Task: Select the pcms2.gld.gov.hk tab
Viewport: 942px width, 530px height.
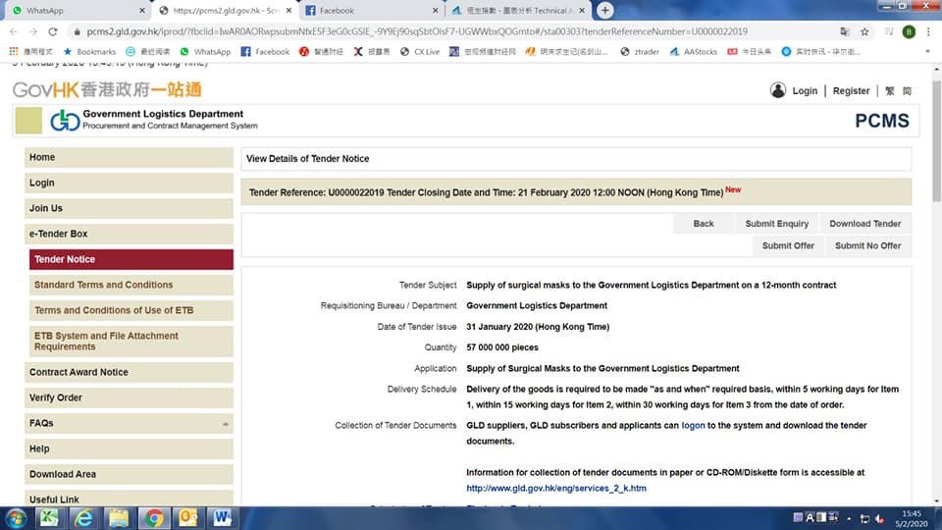Action: [x=226, y=10]
